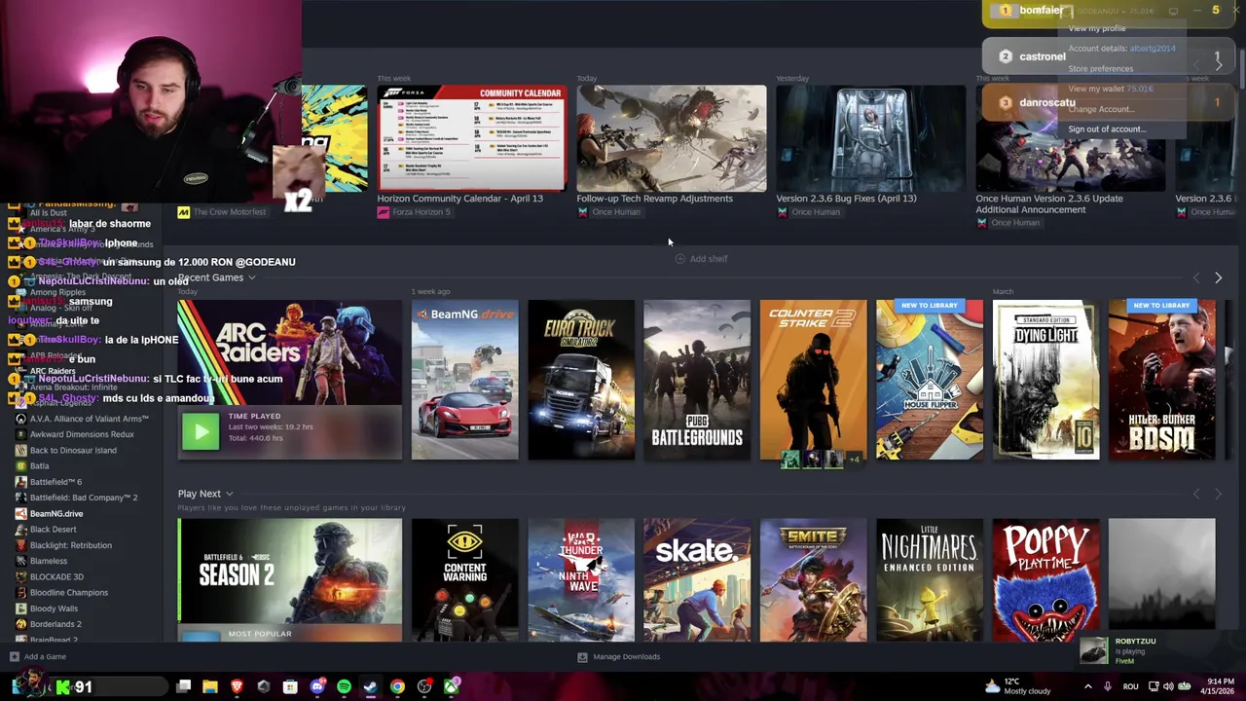Click Forza Horizon 5 publisher label

(414, 212)
